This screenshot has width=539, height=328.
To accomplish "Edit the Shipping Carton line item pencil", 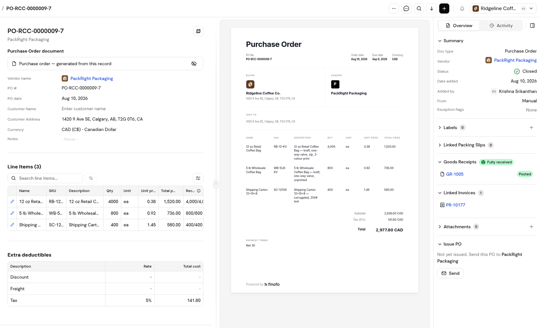I will (12, 225).
